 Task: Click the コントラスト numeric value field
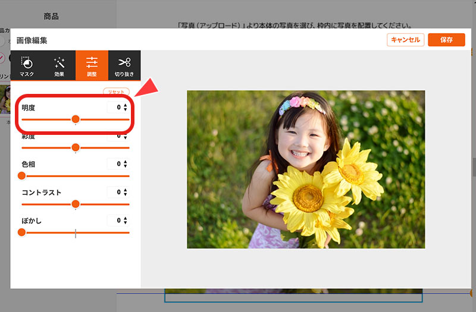coord(116,193)
